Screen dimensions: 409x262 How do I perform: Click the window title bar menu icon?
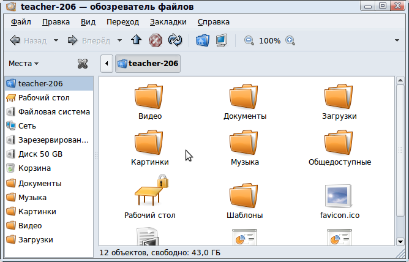click(x=11, y=7)
